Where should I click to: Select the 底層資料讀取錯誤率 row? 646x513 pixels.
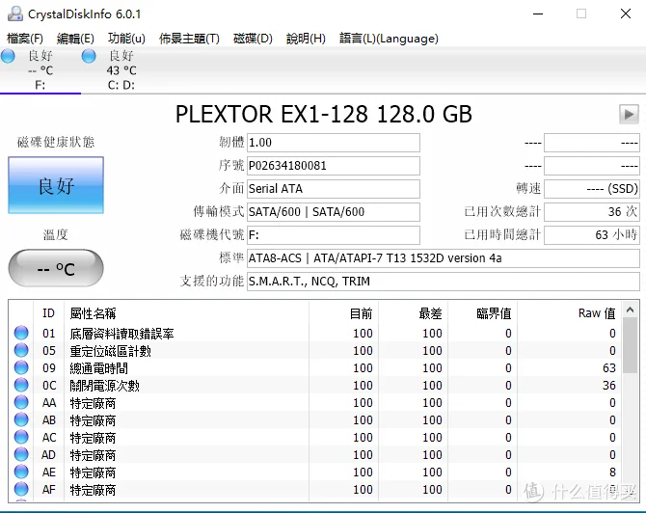pyautogui.click(x=315, y=333)
